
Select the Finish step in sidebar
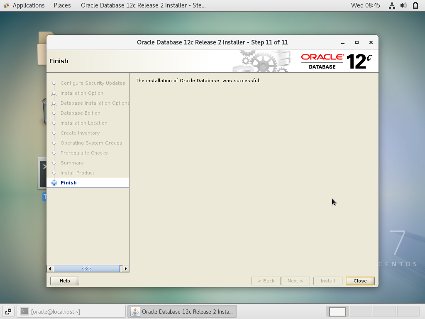point(88,183)
